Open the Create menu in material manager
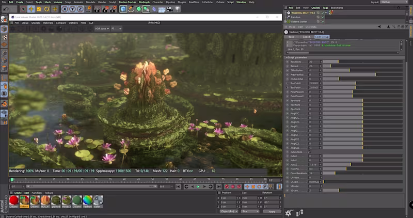This screenshot has width=413, height=218. pyautogui.click(x=18, y=193)
